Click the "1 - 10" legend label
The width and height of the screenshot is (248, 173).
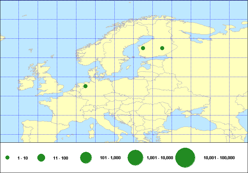pos(23,158)
